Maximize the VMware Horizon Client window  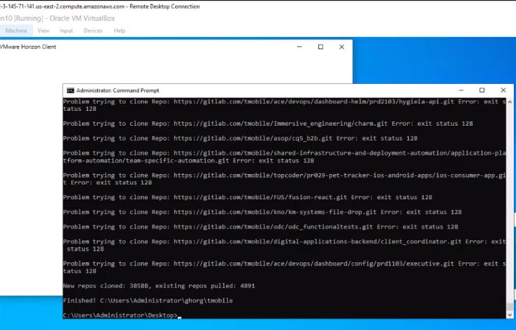tap(320, 47)
